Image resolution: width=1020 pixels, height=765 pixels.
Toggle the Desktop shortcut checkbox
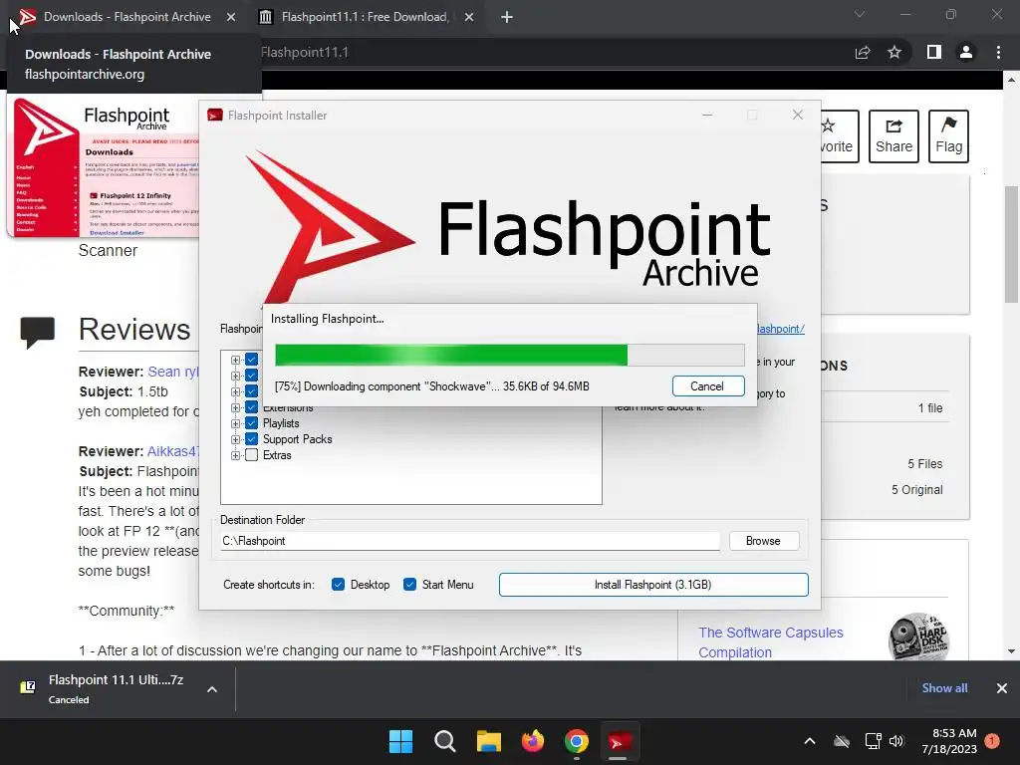click(338, 584)
